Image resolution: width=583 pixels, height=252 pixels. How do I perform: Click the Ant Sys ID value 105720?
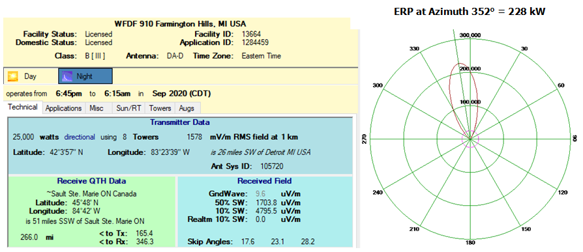[x=272, y=166]
